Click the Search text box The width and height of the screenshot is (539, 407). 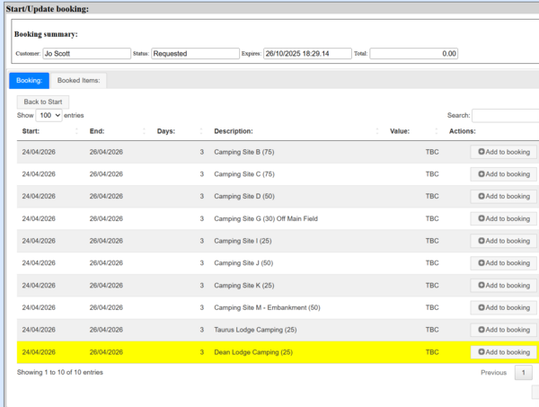(505, 116)
